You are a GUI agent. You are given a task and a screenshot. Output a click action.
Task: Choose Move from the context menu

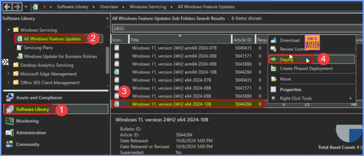(285, 79)
